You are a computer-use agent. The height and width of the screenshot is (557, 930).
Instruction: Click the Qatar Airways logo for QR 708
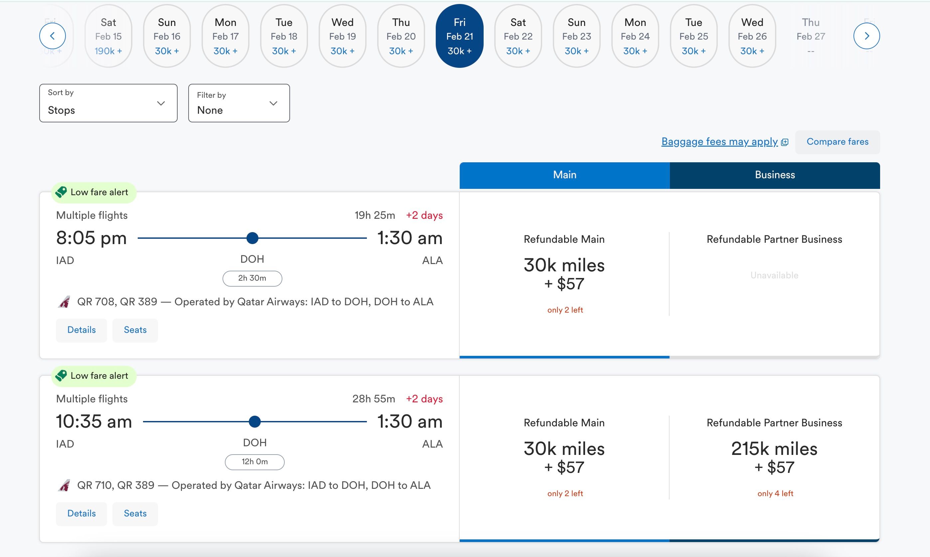(64, 302)
